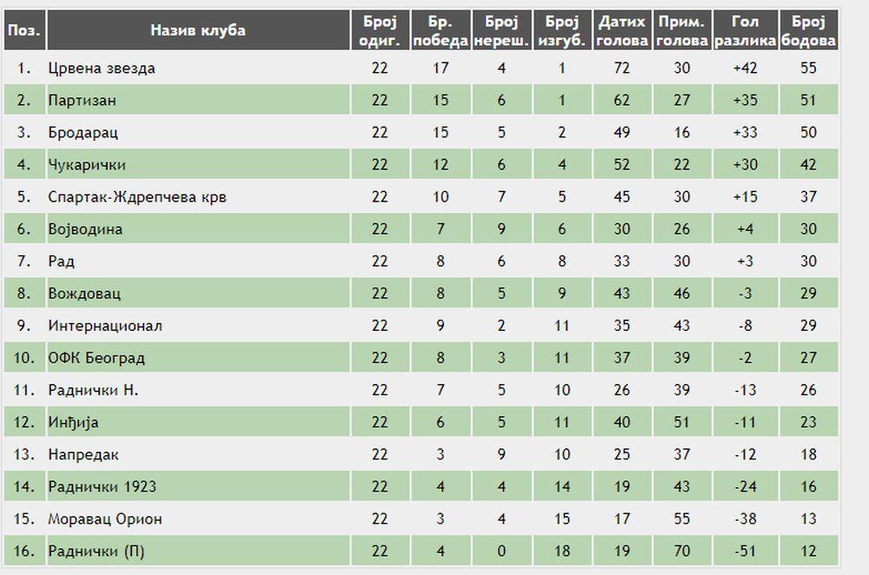The image size is (869, 575).
Task: Select the Моравац Орион club name
Action: tap(105, 519)
